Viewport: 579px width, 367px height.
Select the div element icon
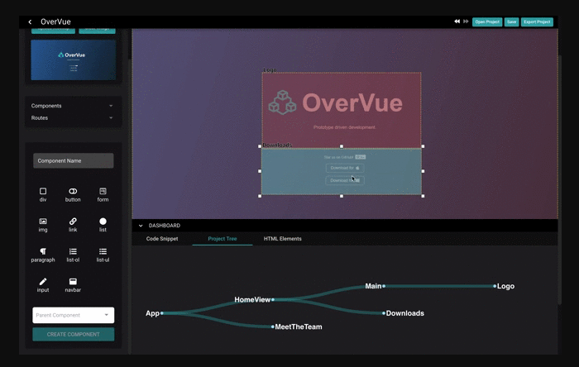click(x=43, y=191)
